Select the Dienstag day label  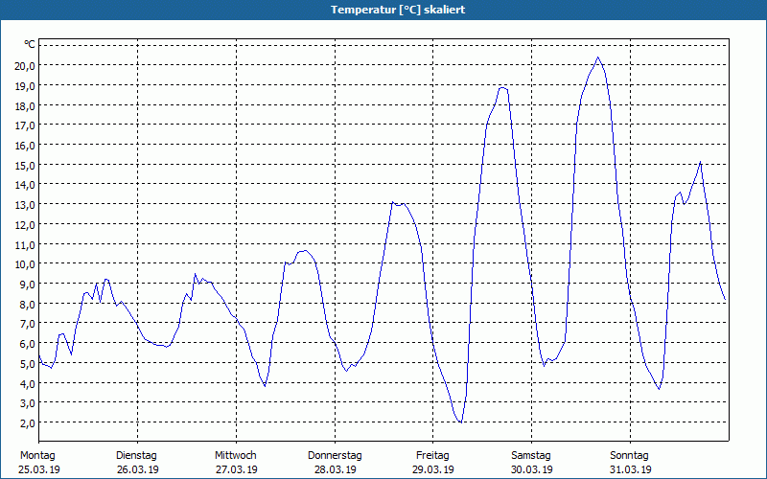tap(136, 455)
